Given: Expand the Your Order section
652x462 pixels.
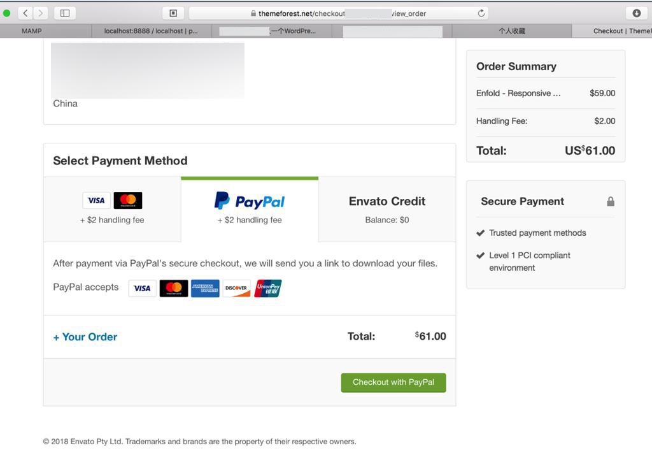Looking at the screenshot, I should point(85,336).
